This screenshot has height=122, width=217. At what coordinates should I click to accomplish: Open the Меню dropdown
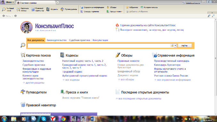10,2
